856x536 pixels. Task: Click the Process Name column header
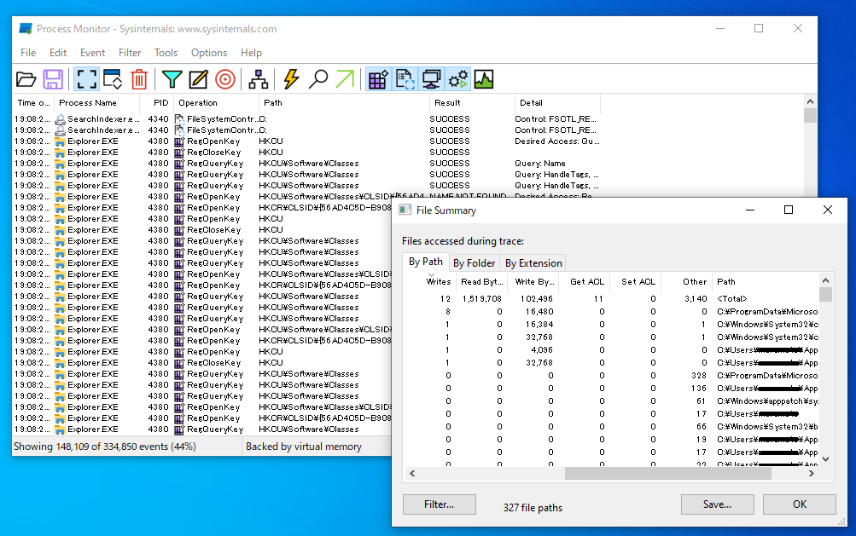click(x=96, y=102)
